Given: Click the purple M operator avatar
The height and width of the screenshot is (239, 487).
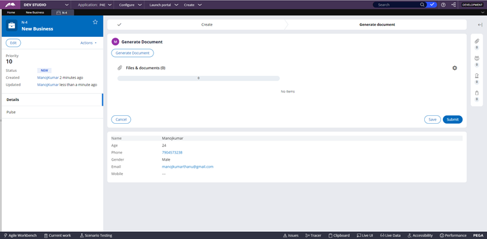Looking at the screenshot, I should 115,41.
